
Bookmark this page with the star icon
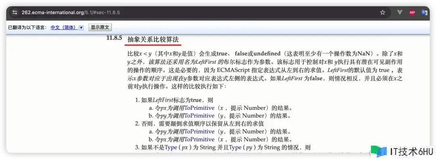click(x=383, y=13)
